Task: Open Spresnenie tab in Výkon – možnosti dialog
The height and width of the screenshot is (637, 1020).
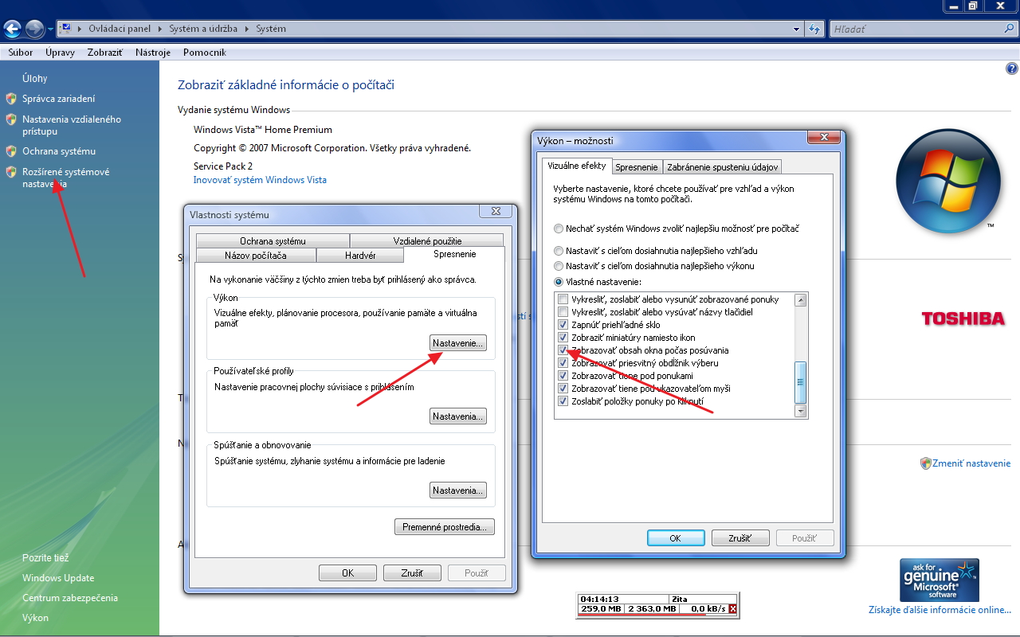Action: 637,167
